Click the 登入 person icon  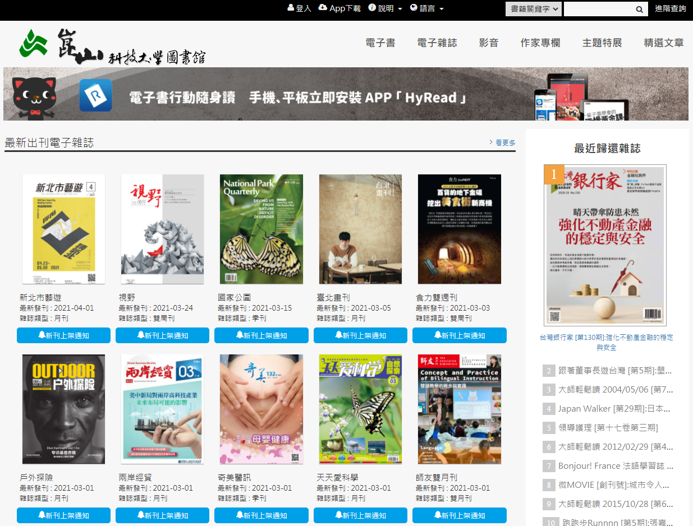[290, 8]
